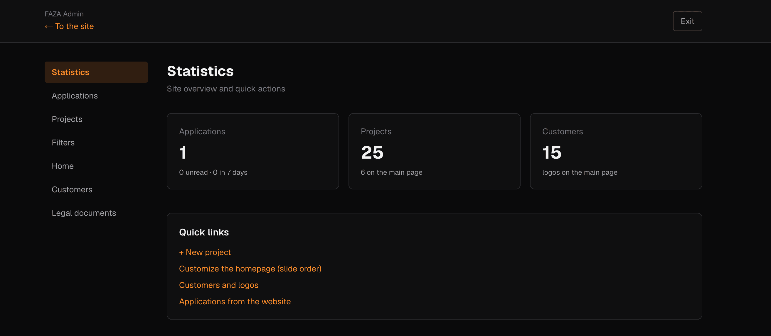Follow the 'Customers and logos' link
The width and height of the screenshot is (771, 336).
(x=218, y=285)
